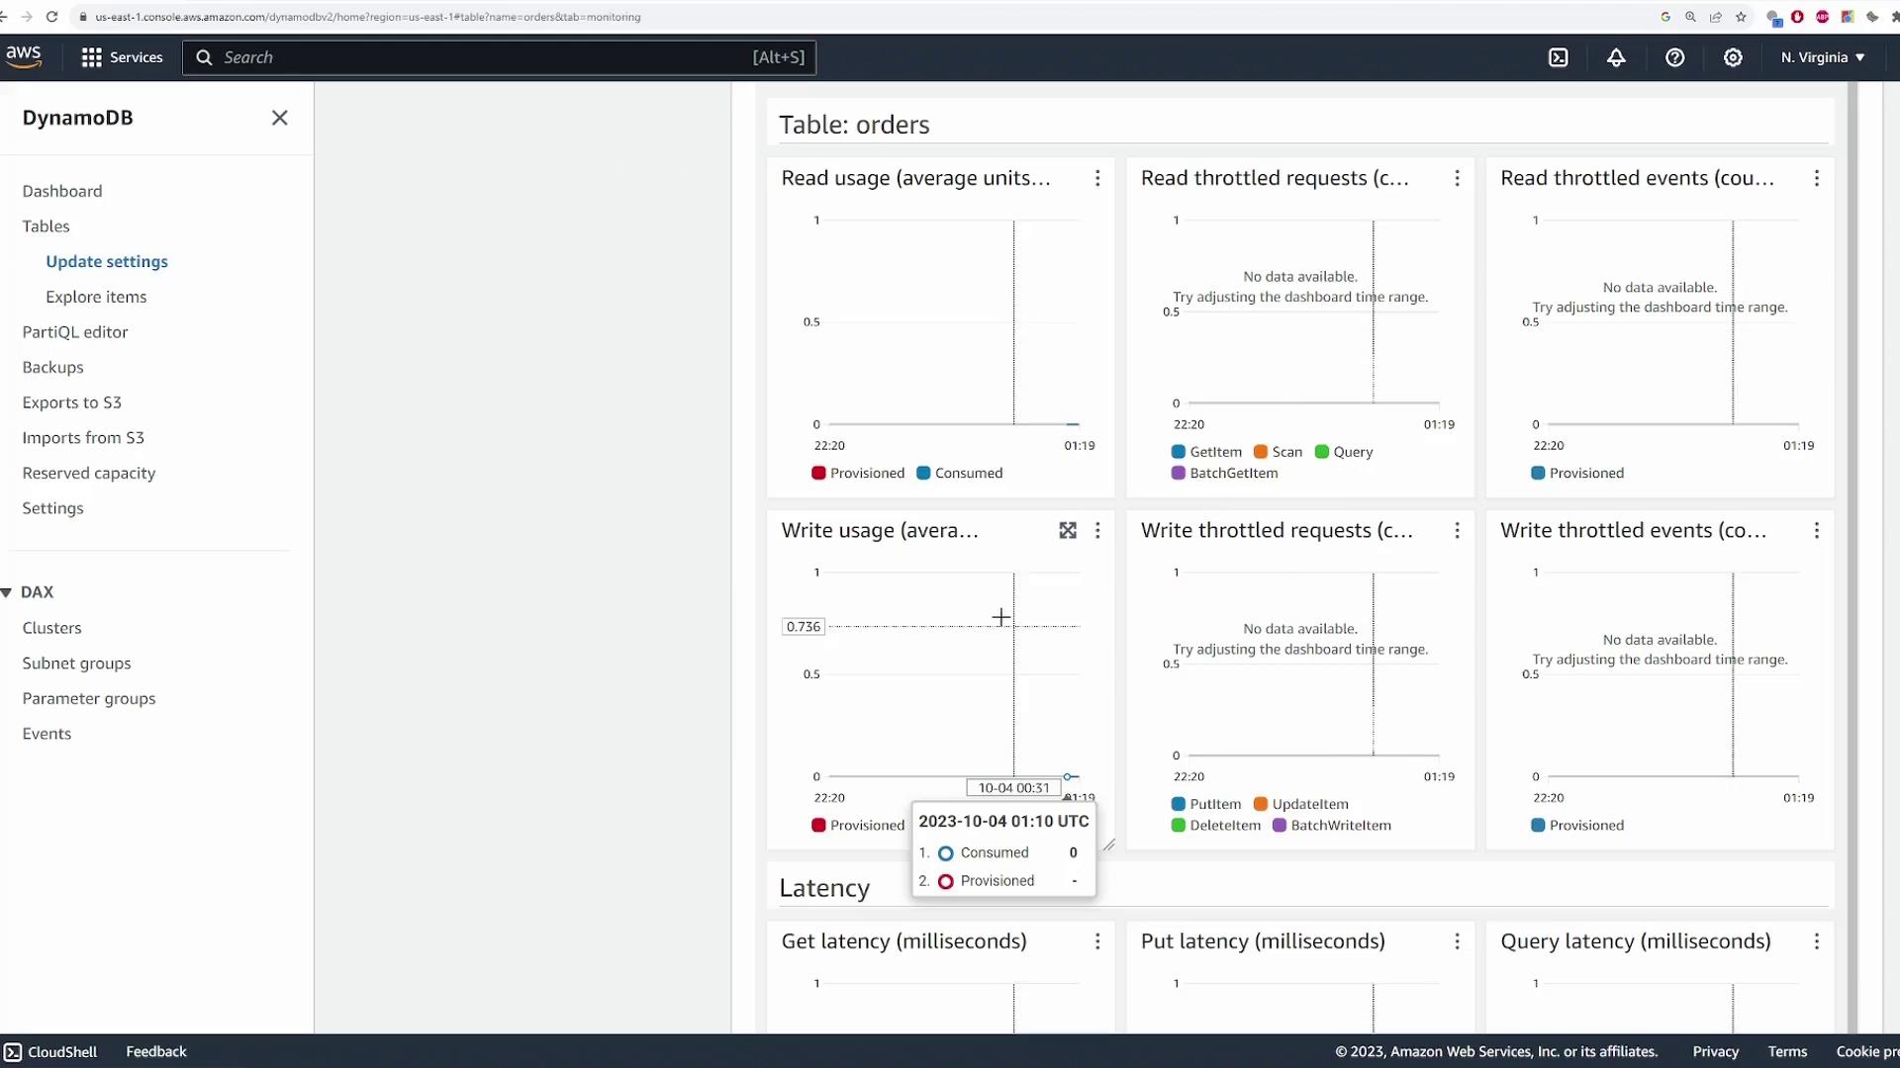This screenshot has height=1068, width=1900.
Task: Open the Write throttled requests options menu
Action: (1457, 531)
